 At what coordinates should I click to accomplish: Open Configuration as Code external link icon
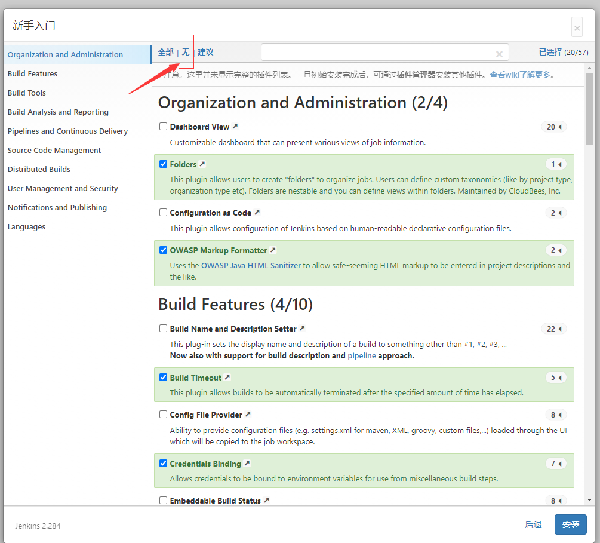[257, 212]
